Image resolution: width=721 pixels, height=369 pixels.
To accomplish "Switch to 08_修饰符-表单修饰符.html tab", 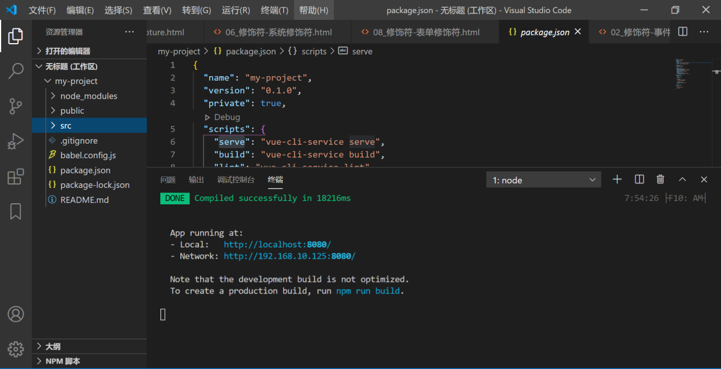I will (x=425, y=32).
